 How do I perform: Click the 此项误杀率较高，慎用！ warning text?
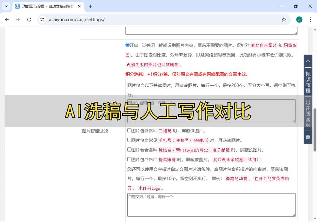(x=237, y=160)
